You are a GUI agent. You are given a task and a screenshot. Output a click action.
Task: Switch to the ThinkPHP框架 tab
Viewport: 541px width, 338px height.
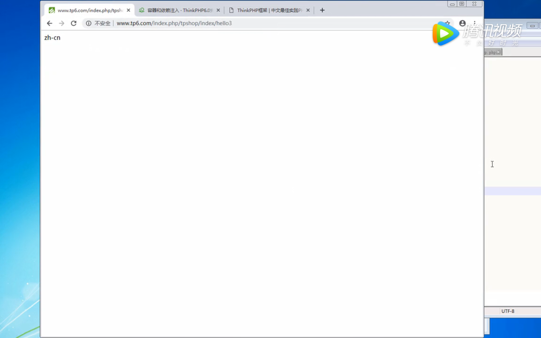click(270, 10)
